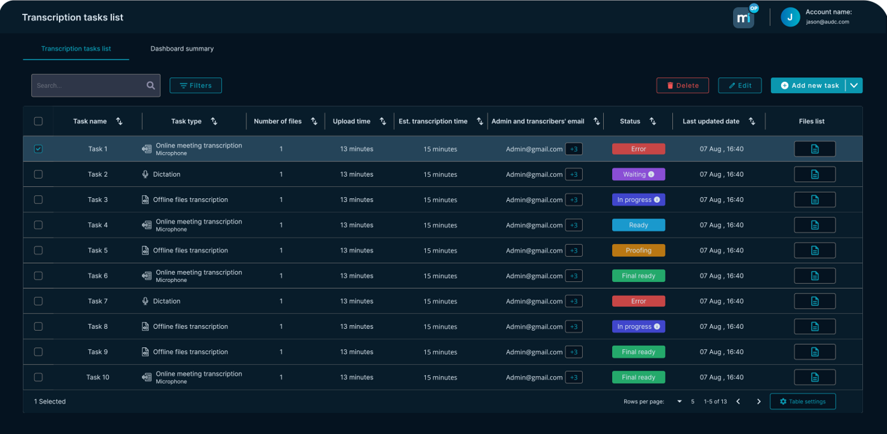This screenshot has height=434, width=887.
Task: Click the J account avatar
Action: coord(790,17)
